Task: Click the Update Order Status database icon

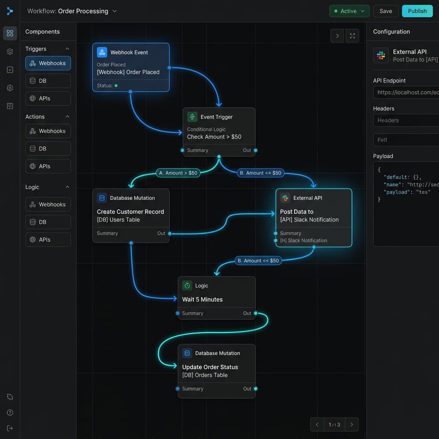Action: [187, 353]
